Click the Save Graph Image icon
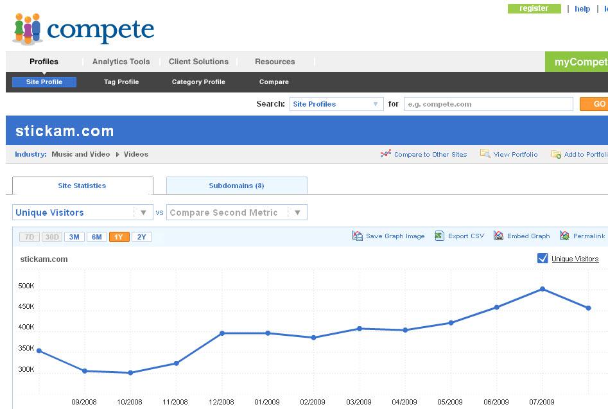Viewport: 608px width, 409px height. click(x=358, y=236)
